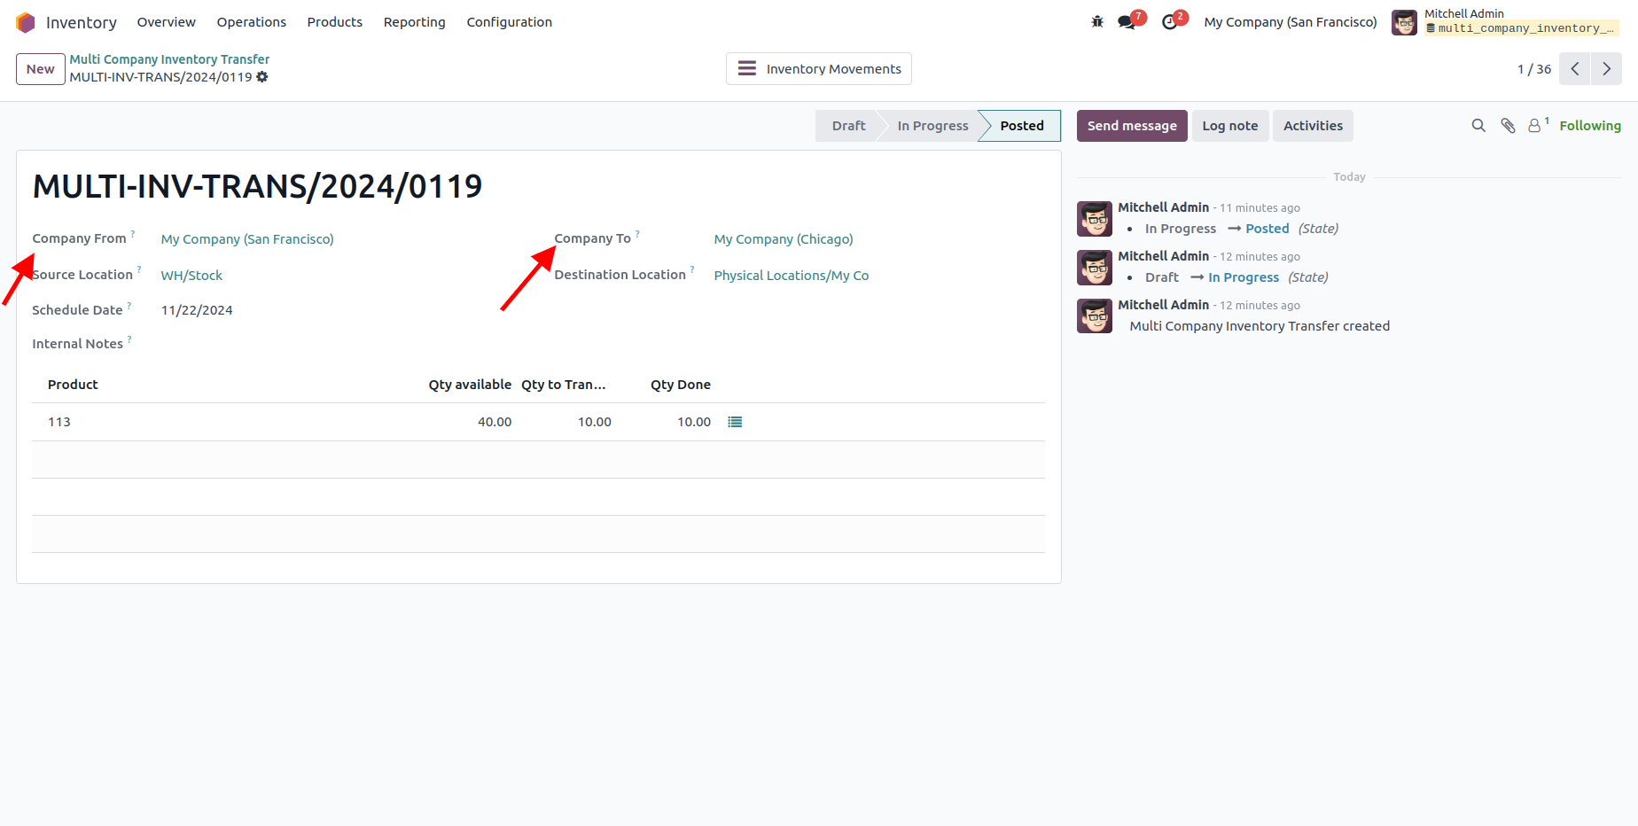Open the My Company (Chicago) link
This screenshot has width=1638, height=826.
[x=783, y=239]
